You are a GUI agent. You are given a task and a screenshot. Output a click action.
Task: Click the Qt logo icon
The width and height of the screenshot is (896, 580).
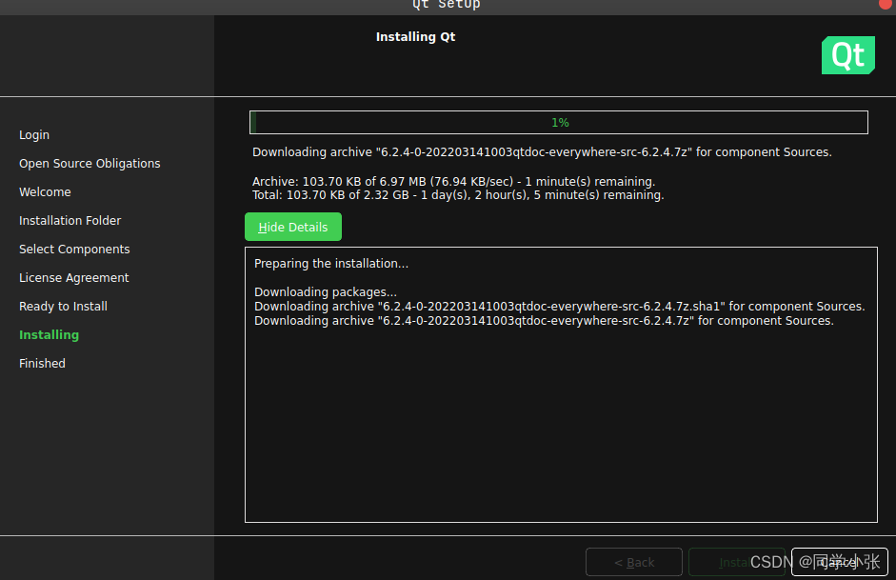[x=847, y=55]
